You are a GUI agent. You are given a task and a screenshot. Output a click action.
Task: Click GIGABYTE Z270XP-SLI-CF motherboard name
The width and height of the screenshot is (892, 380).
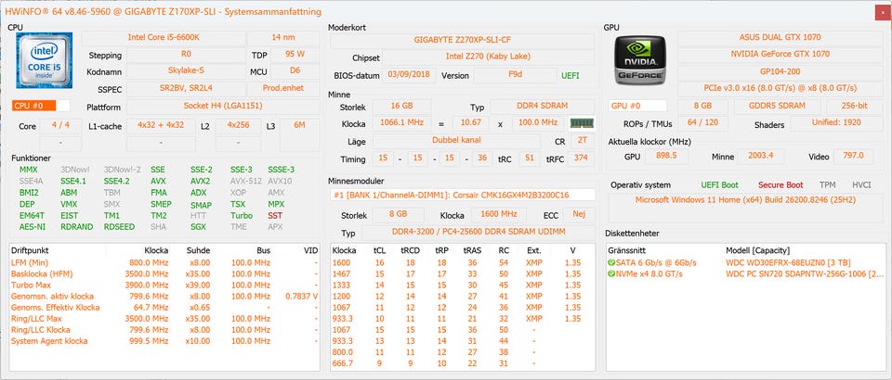(462, 40)
